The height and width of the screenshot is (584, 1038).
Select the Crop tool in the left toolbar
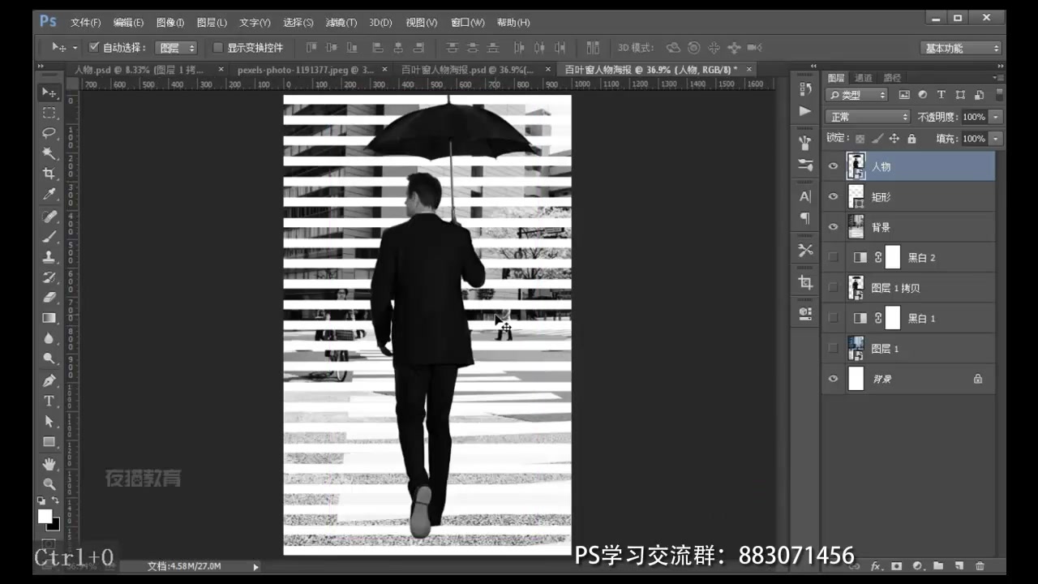pos(49,174)
